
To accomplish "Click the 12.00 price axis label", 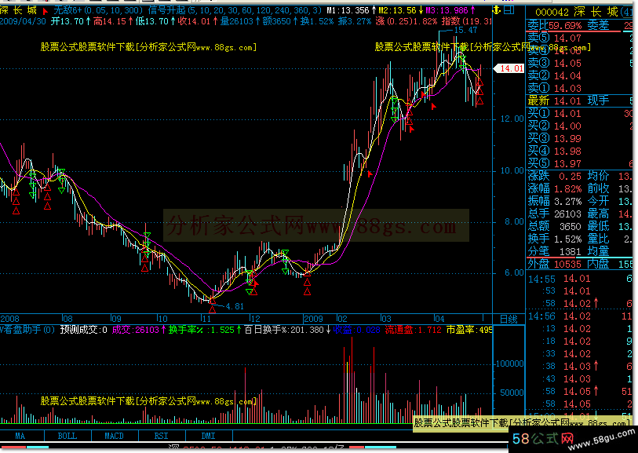I will (512, 119).
